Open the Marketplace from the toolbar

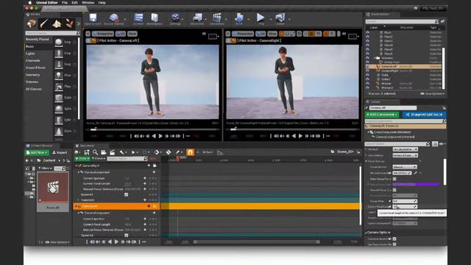click(155, 18)
